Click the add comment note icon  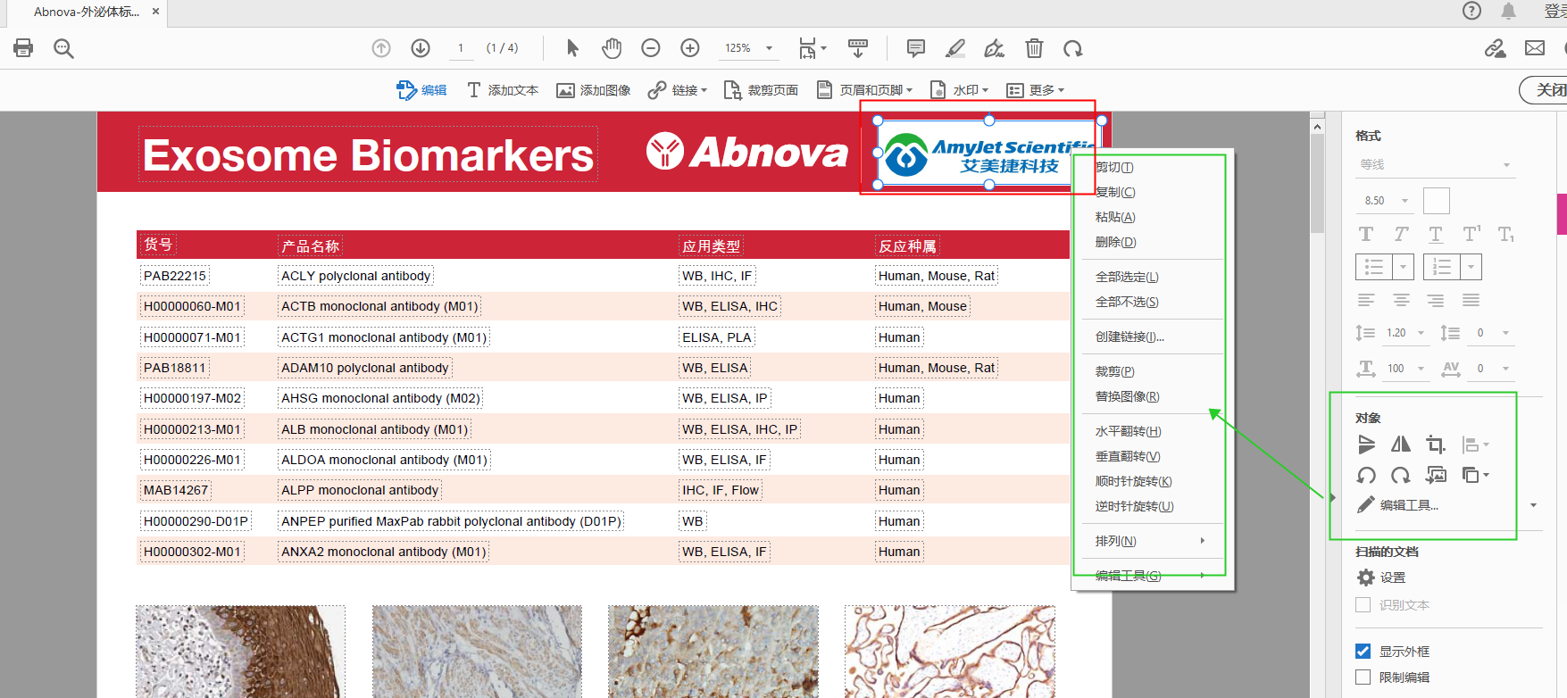(915, 48)
